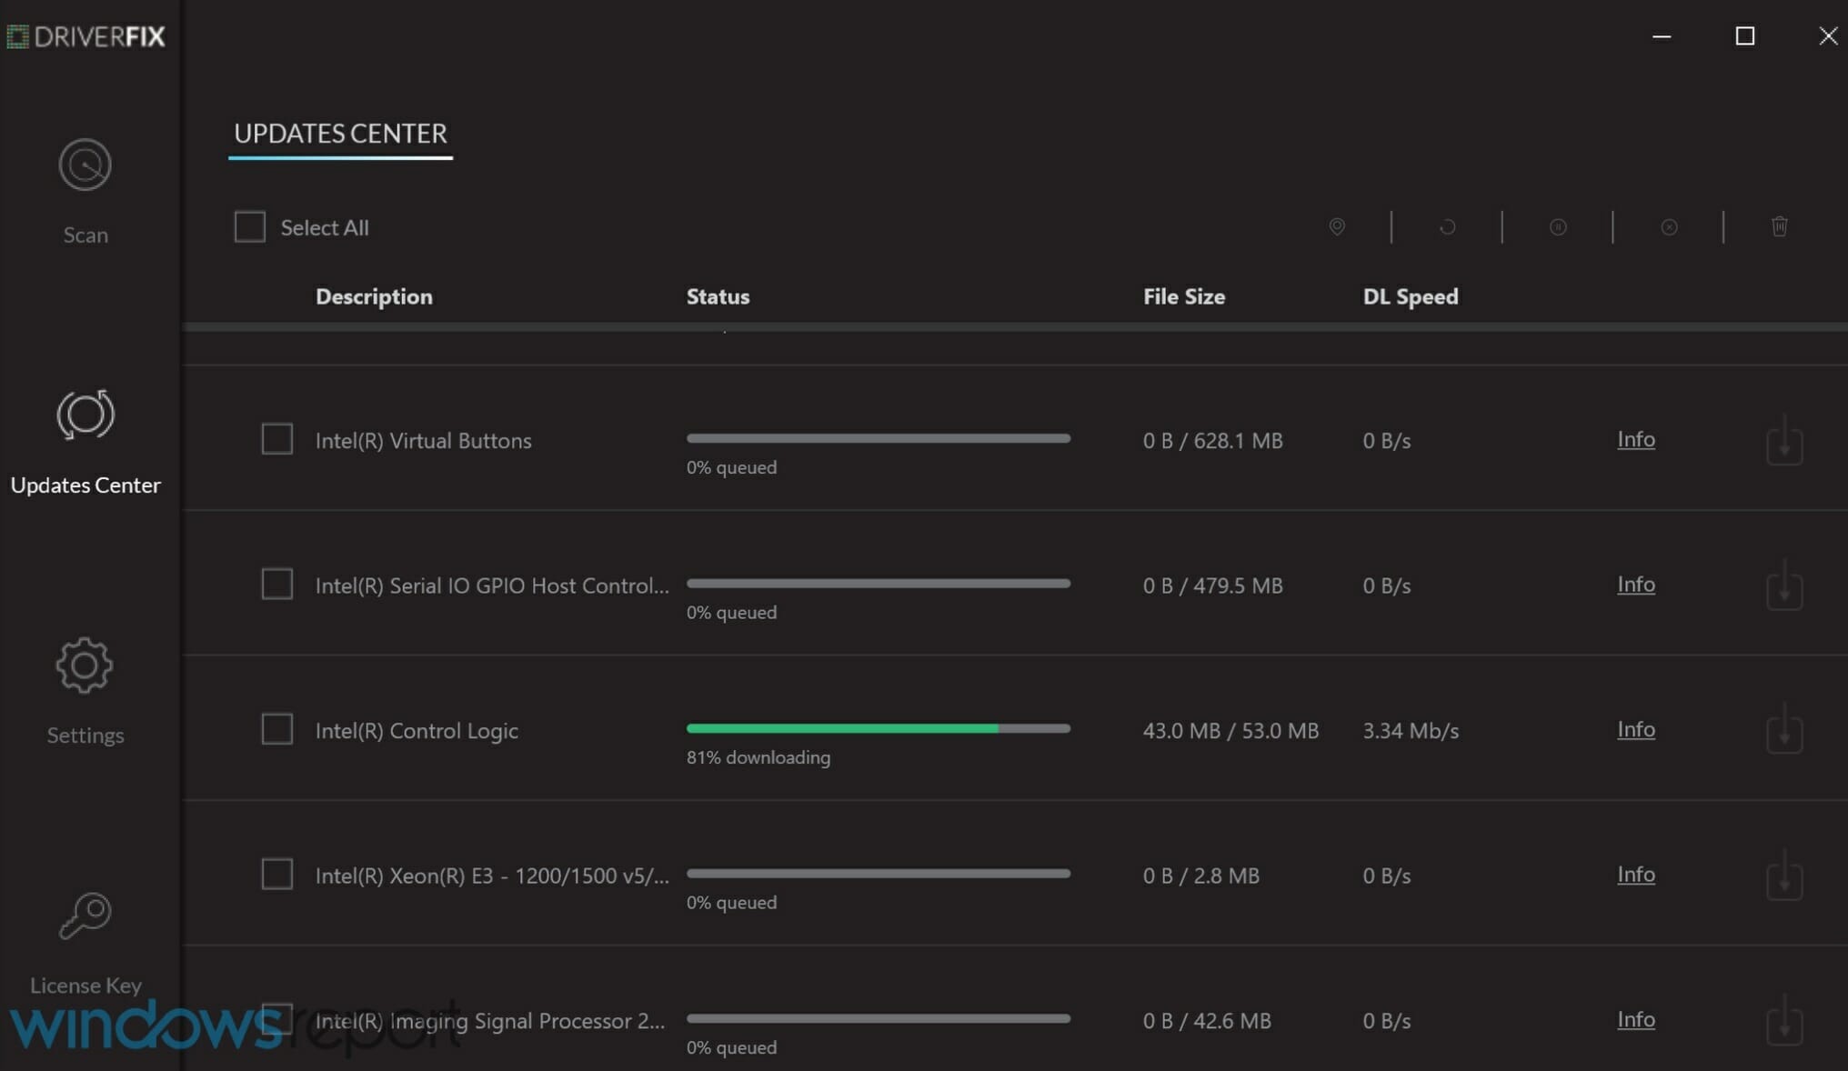Click the DriverFix logo in the top left
The height and width of the screenshot is (1071, 1848).
point(85,35)
